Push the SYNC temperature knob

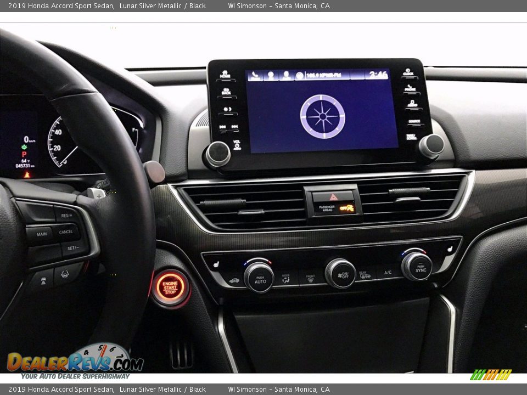tap(417, 266)
